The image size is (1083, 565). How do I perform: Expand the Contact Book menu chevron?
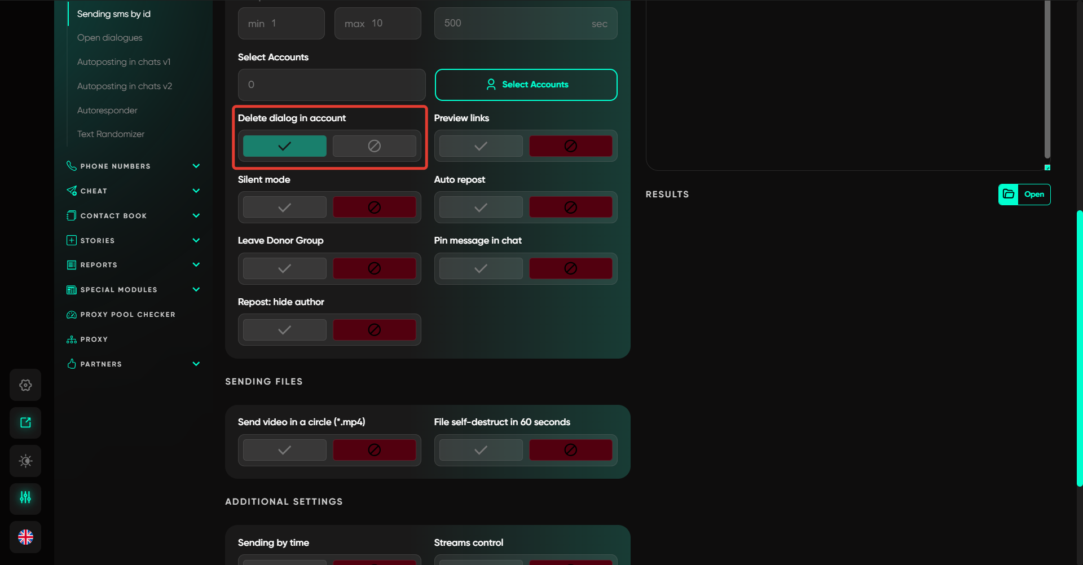pyautogui.click(x=196, y=216)
